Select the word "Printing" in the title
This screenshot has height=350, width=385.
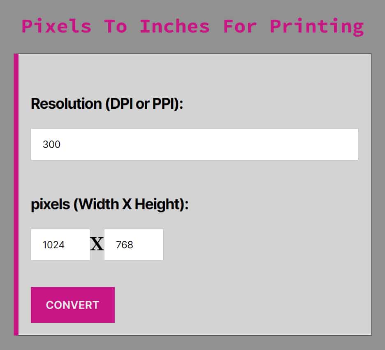click(317, 26)
